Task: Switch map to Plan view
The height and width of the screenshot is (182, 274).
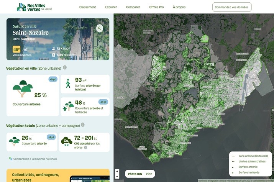Action: click(149, 174)
